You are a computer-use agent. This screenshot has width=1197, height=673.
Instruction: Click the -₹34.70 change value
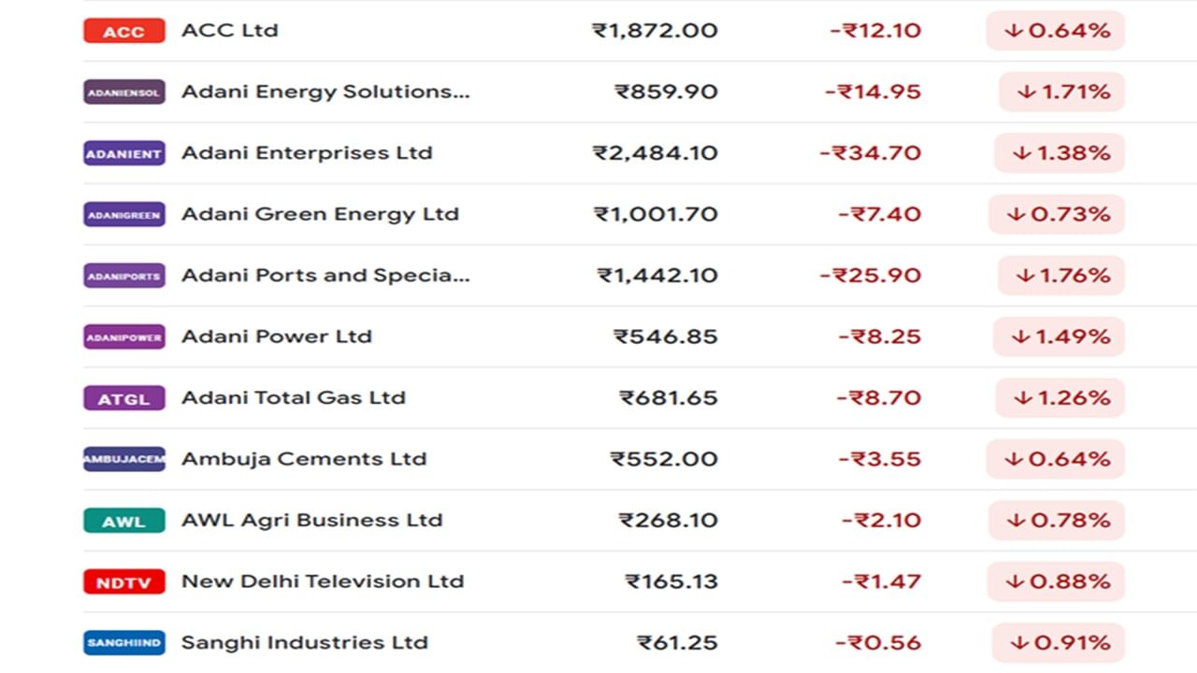click(x=871, y=153)
